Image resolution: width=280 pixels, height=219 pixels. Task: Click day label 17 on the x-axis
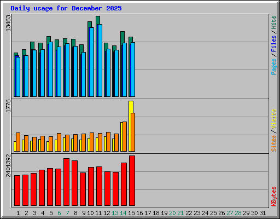click(148, 213)
